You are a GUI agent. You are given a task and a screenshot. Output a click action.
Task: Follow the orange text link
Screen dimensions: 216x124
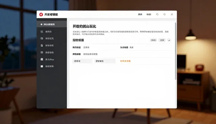point(125,61)
